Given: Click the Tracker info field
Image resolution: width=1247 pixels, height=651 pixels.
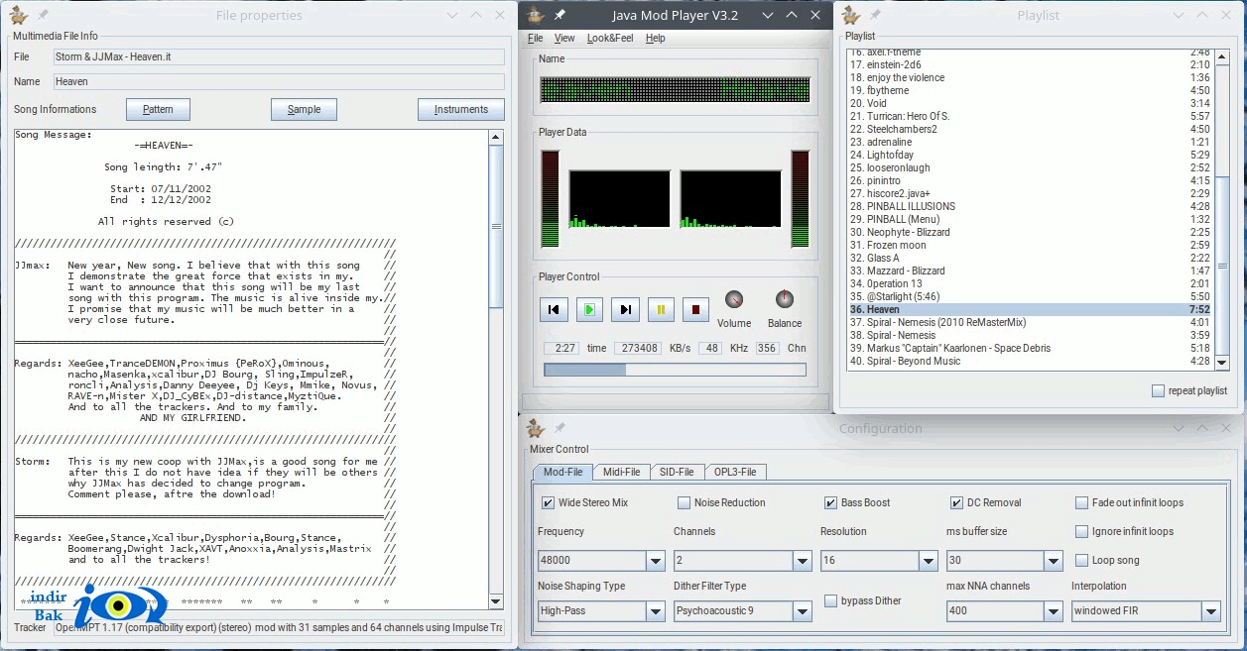Looking at the screenshot, I should click(278, 627).
